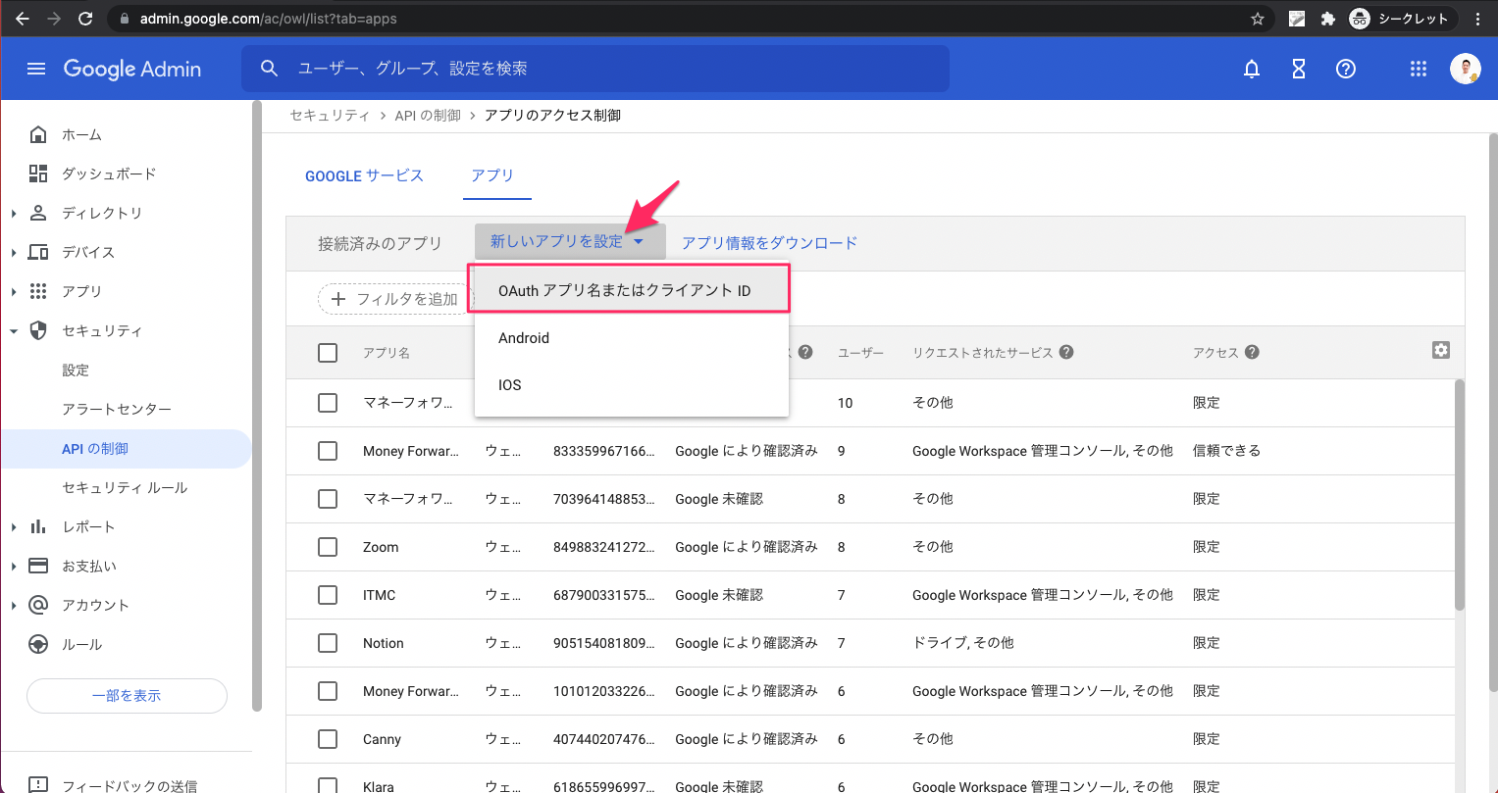Click the フィードバックの送信 feedback icon
The image size is (1498, 793).
[38, 785]
